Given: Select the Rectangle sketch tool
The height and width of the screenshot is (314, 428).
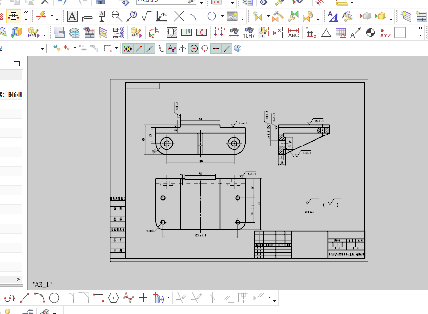Looking at the screenshot, I should (x=99, y=298).
